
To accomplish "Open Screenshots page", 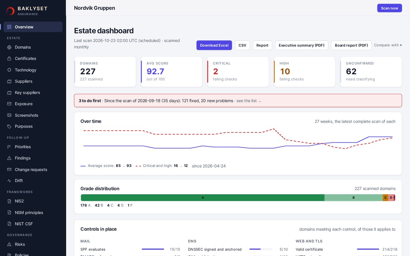I will pos(33,115).
